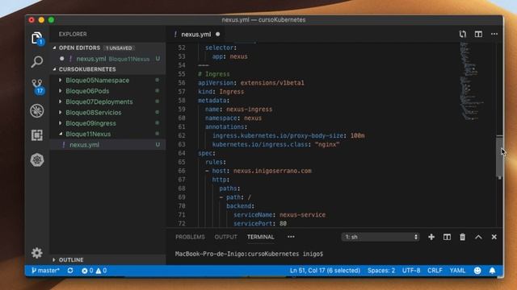
Task: Click the editor minimap
Action: coord(472,81)
